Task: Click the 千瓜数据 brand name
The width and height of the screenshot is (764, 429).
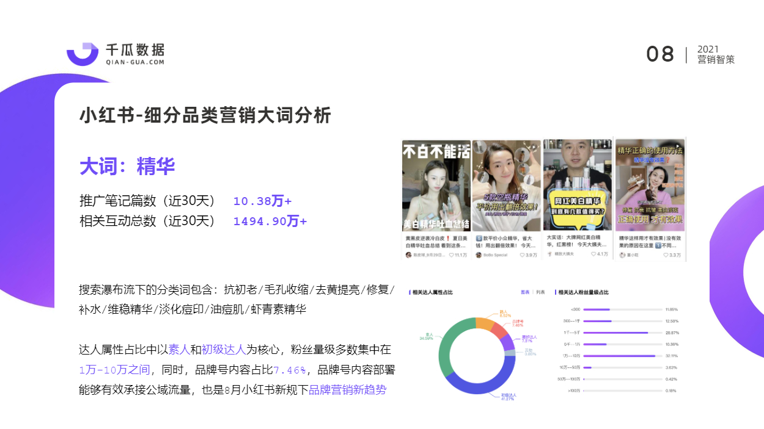Action: (x=135, y=49)
